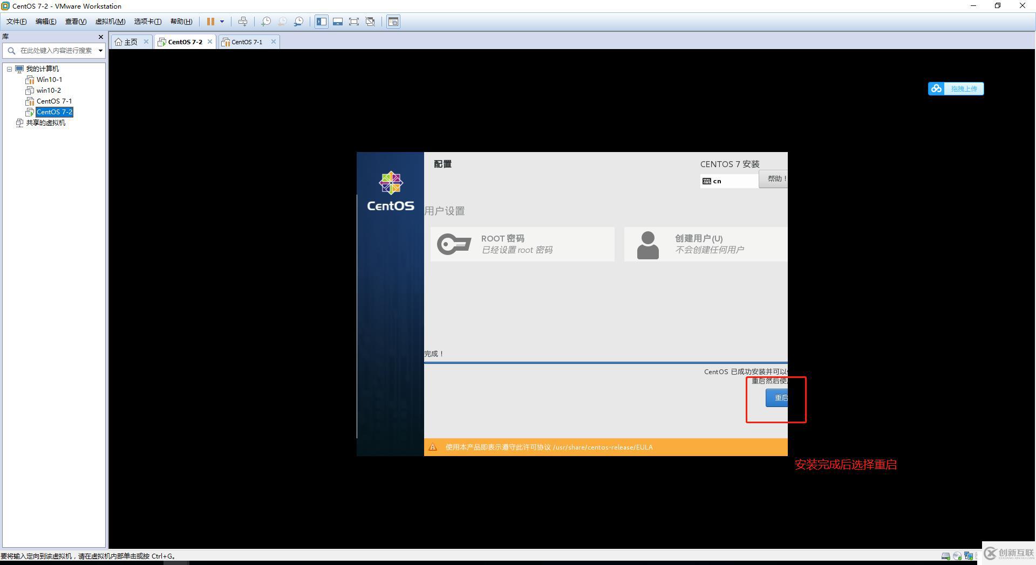Toggle the console view toolbar button

coord(393,22)
